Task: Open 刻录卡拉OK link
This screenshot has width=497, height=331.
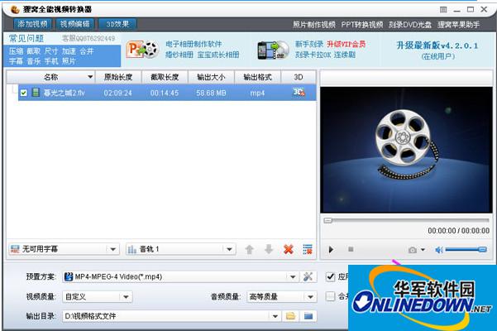Action: coord(313,55)
